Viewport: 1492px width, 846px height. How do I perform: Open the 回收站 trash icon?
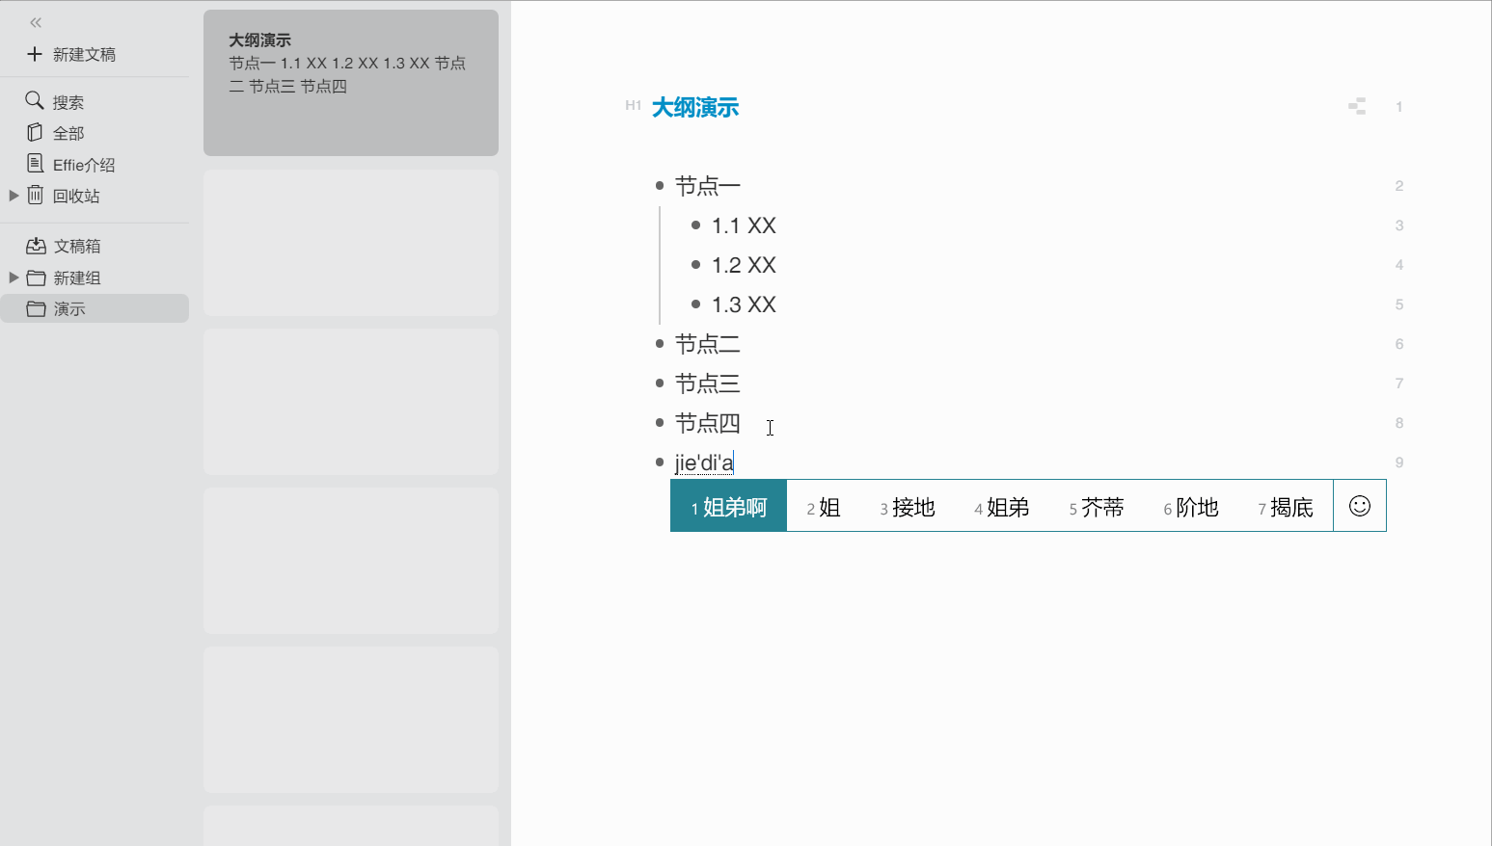click(35, 196)
